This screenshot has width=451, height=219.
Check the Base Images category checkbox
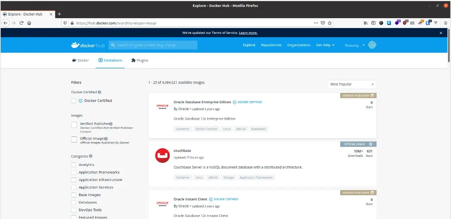(x=74, y=195)
